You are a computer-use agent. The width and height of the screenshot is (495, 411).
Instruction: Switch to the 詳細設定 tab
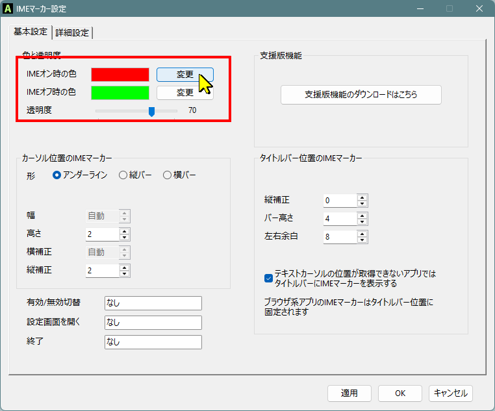(72, 32)
